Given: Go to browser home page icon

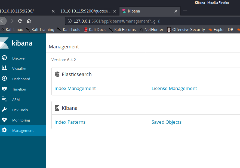Looking at the screenshot, I should click(x=29, y=21).
